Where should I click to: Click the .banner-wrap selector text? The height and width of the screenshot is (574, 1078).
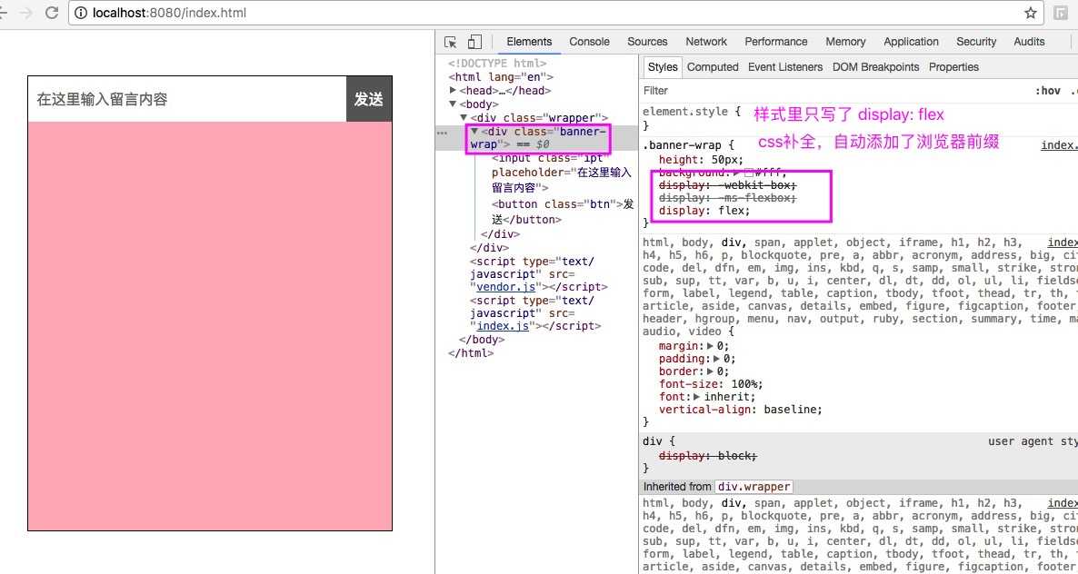pyautogui.click(x=682, y=145)
